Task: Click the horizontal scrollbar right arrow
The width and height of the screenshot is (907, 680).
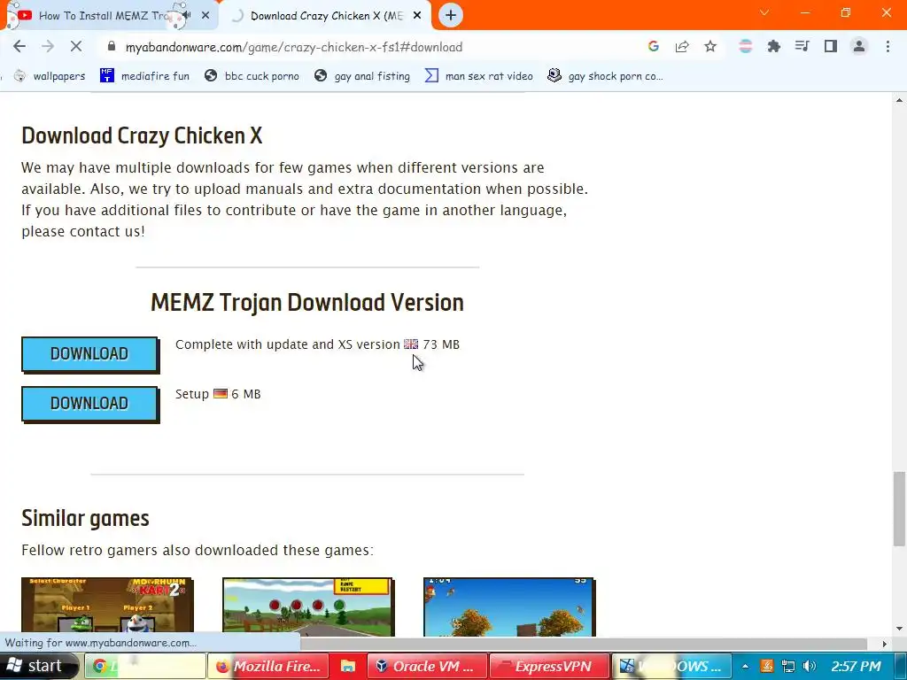Action: [884, 644]
